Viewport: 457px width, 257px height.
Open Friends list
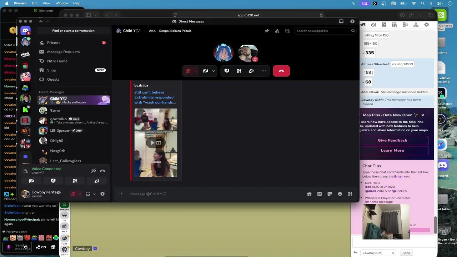coord(73,43)
